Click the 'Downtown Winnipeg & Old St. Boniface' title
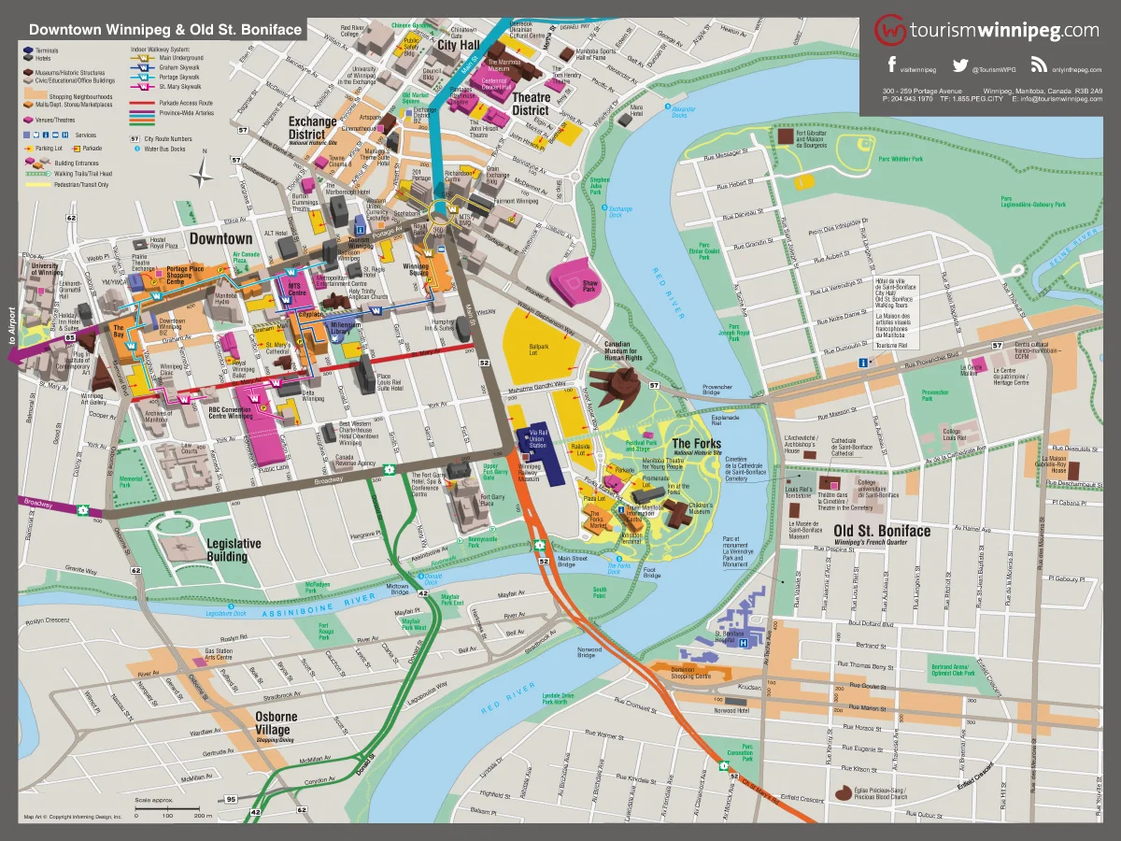1121x841 pixels. click(165, 29)
